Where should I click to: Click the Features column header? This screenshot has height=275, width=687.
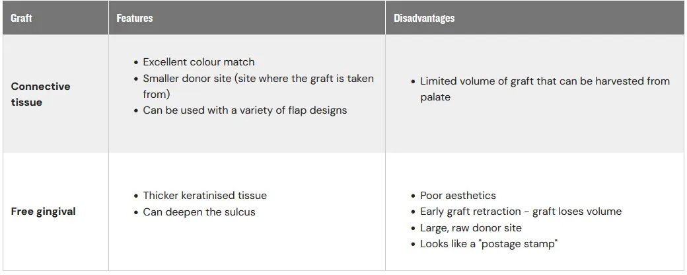click(x=135, y=19)
